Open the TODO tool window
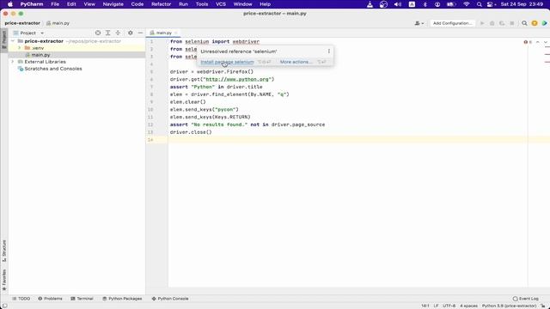The image size is (550, 309). click(x=21, y=299)
